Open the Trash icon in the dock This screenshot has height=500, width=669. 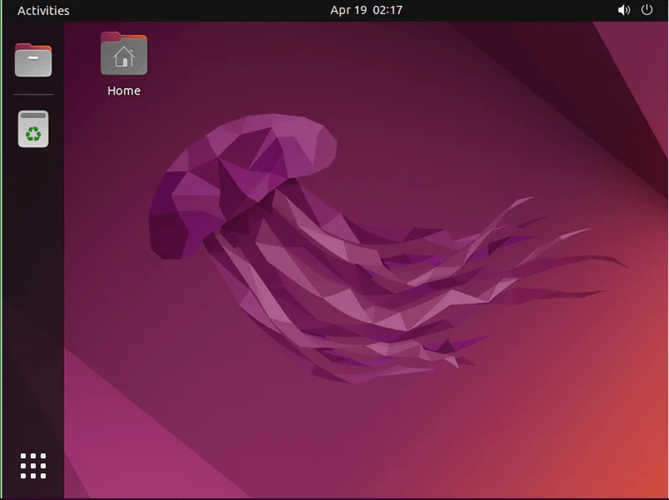pyautogui.click(x=34, y=129)
